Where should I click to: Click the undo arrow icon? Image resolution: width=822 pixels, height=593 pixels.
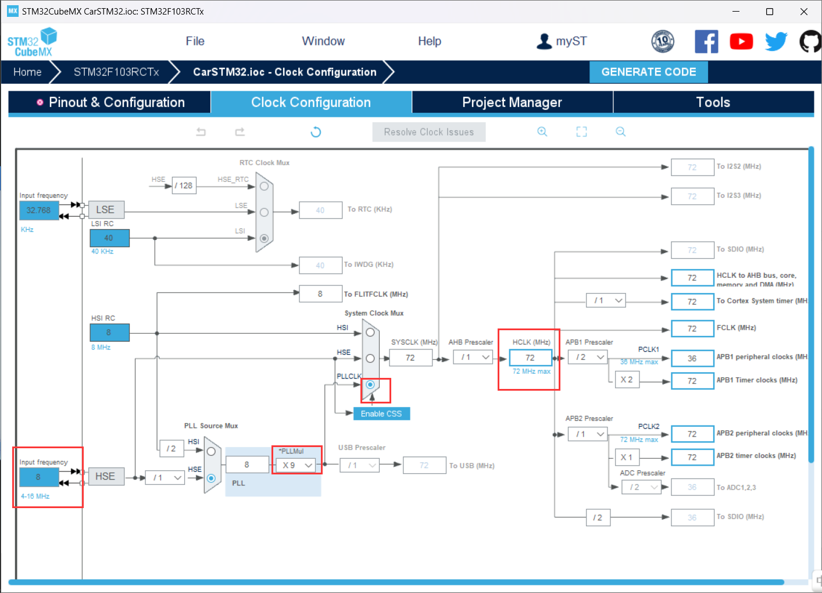(201, 132)
